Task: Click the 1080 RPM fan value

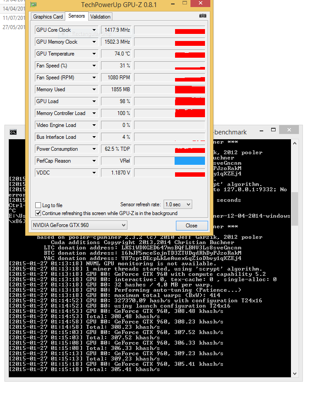Action: 116,78
